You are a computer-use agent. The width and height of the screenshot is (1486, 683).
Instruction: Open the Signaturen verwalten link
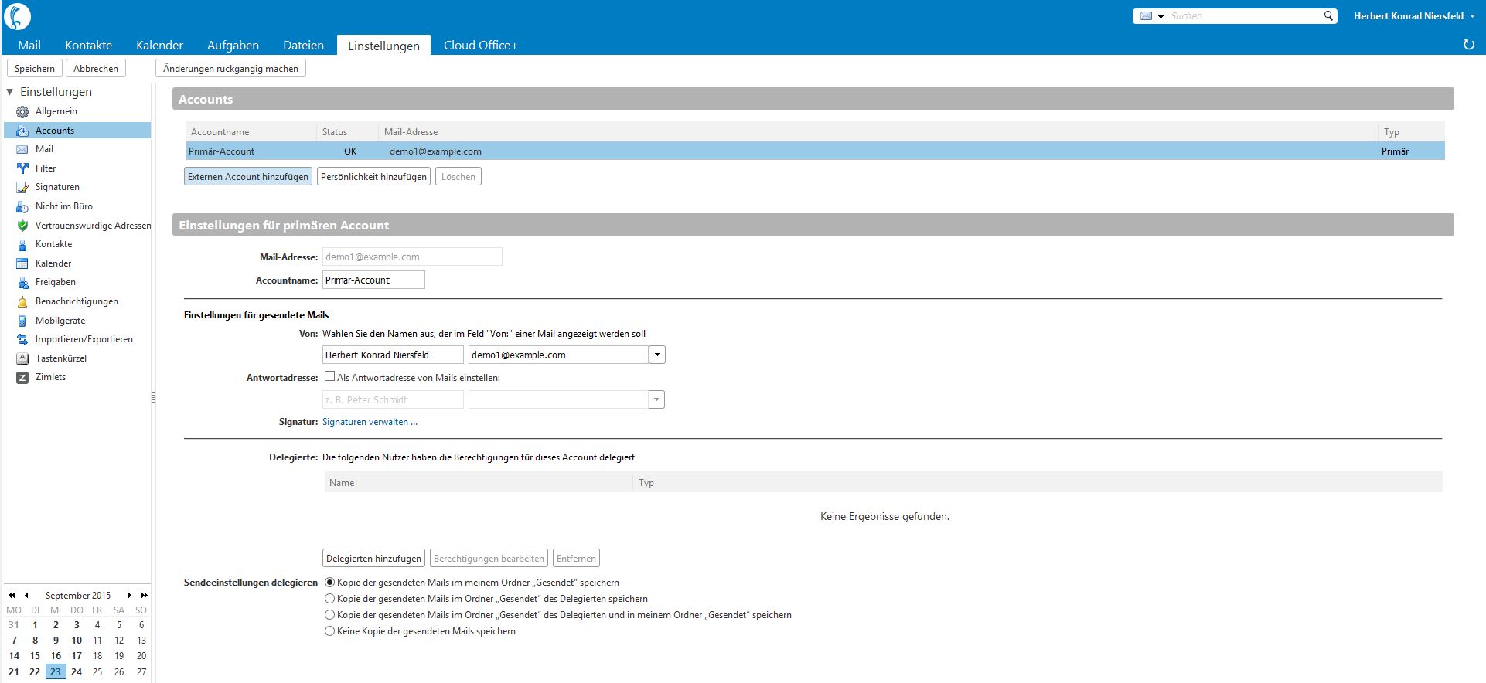click(370, 422)
